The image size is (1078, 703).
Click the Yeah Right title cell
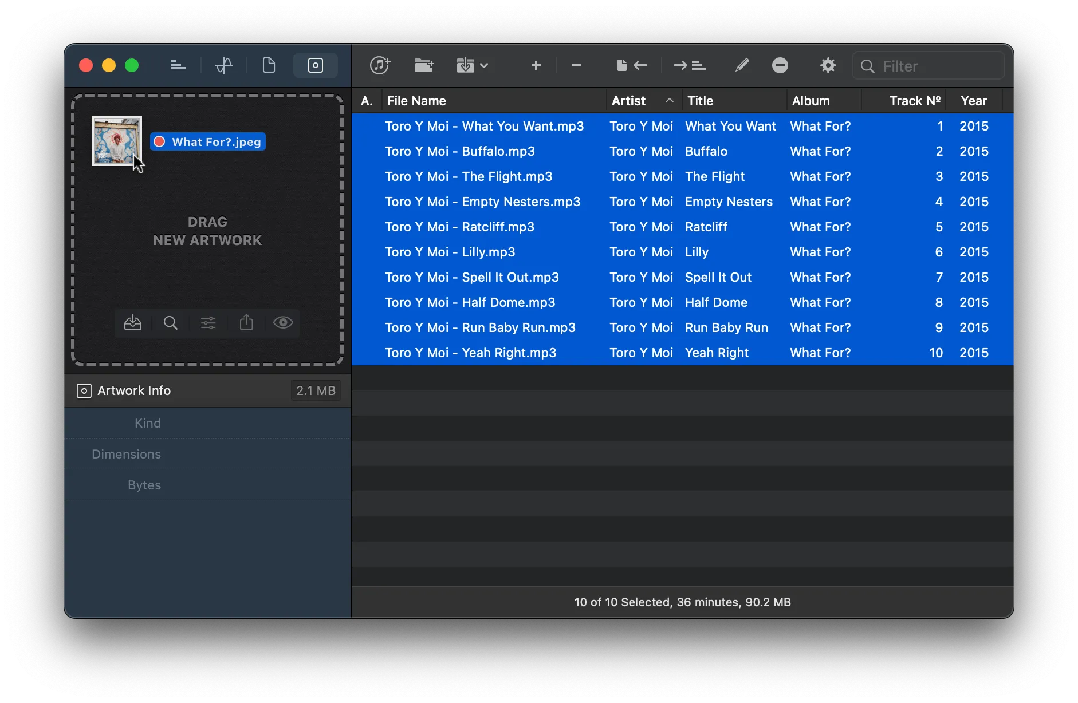coord(717,353)
